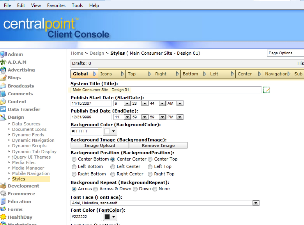Click the Publish End Date field
304x225 pixels.
[x=91, y=117]
